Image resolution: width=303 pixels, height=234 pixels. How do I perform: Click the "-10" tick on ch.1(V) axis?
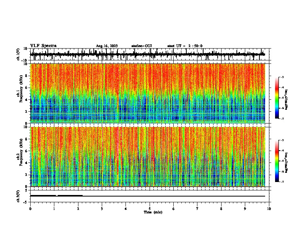24,60
